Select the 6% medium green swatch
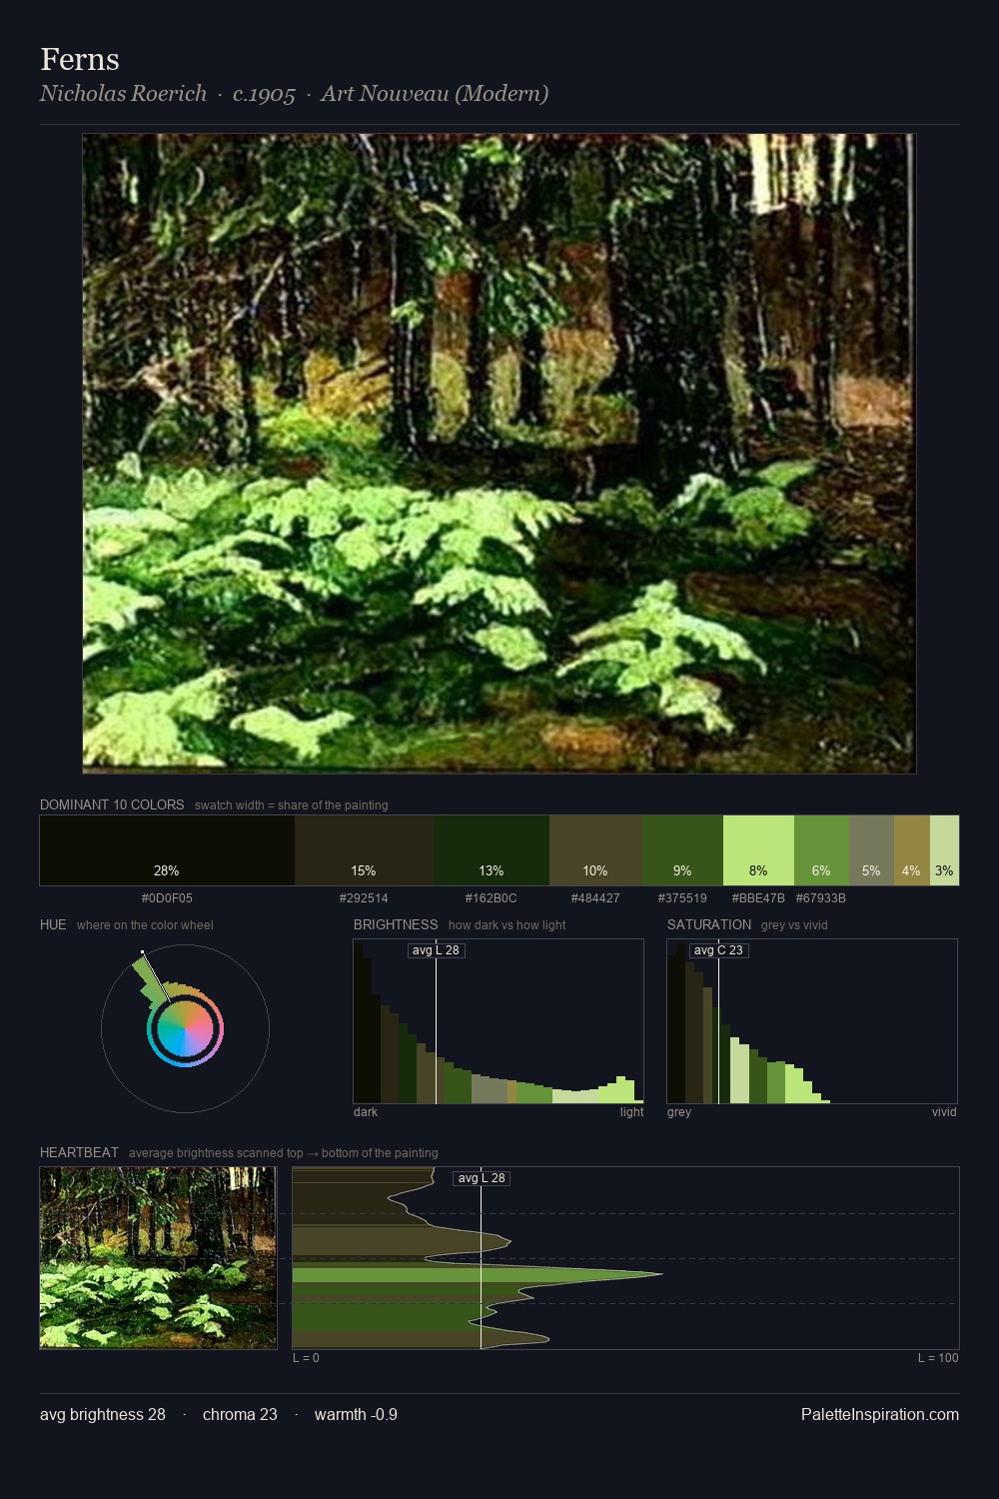Viewport: 999px width, 1499px height. (x=821, y=850)
